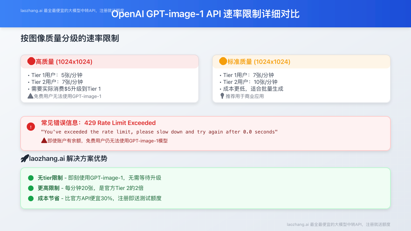Click Tier 2用户: 7张/分钟 line
The image size is (411, 231).
click(x=55, y=82)
